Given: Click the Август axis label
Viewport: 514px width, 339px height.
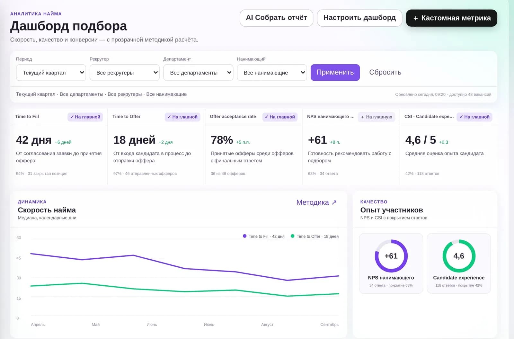Looking at the screenshot, I should [267, 325].
